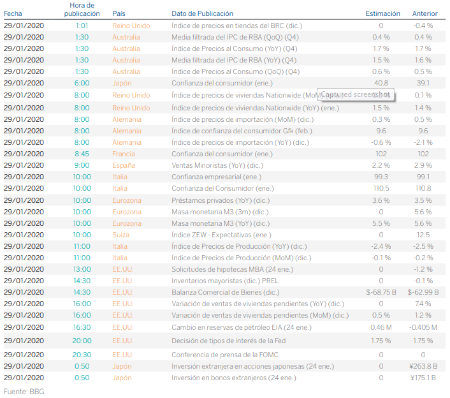Click the Dato de Publicación header
Screen dimensions: 450x398
tap(202, 13)
